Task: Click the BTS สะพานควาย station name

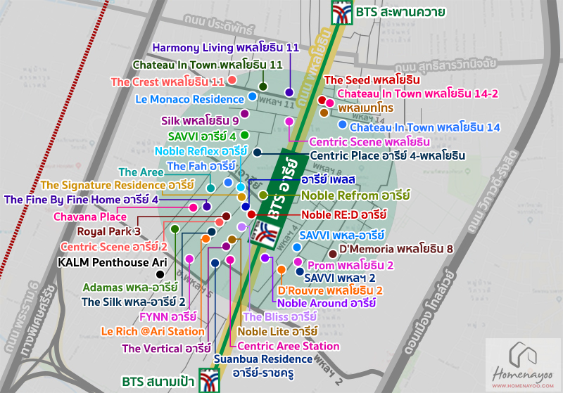Action: click(400, 12)
